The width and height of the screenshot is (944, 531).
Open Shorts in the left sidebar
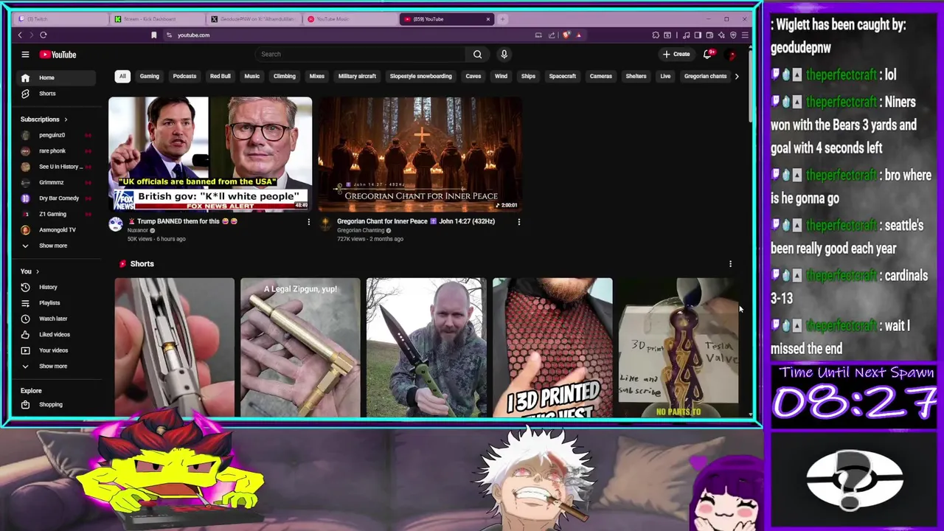55,94
